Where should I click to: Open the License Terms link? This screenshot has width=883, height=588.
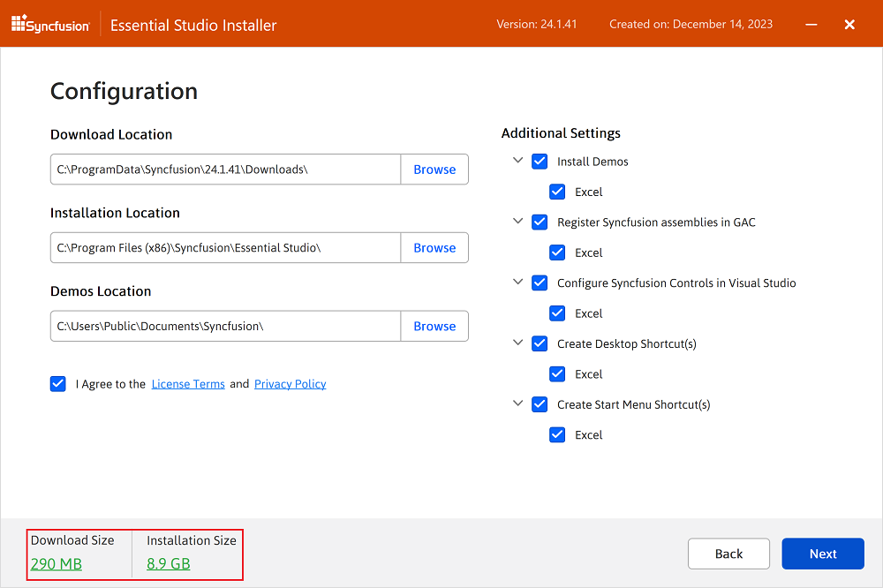188,384
